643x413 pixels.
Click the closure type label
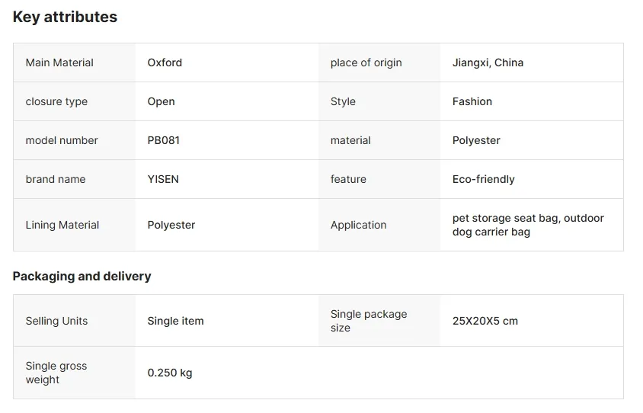56,101
